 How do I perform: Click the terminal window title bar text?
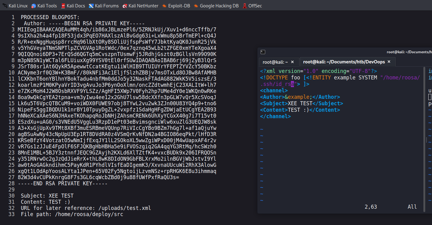coord(409,52)
